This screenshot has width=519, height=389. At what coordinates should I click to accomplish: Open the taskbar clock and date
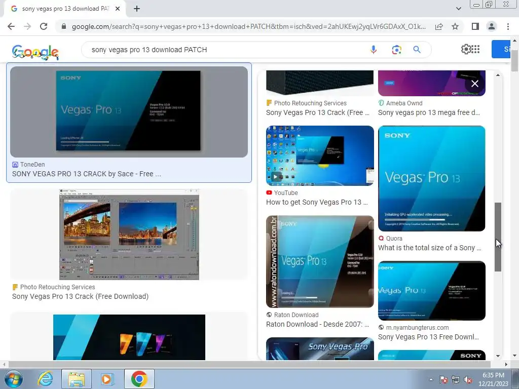(493, 379)
